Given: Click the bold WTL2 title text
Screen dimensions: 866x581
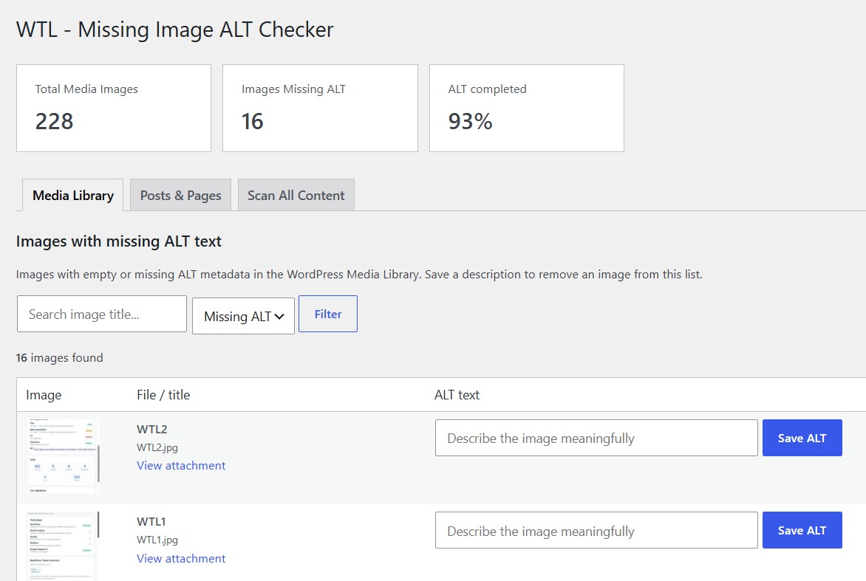Looking at the screenshot, I should tap(152, 429).
